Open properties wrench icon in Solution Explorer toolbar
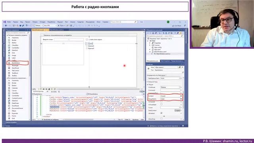 [178, 33]
